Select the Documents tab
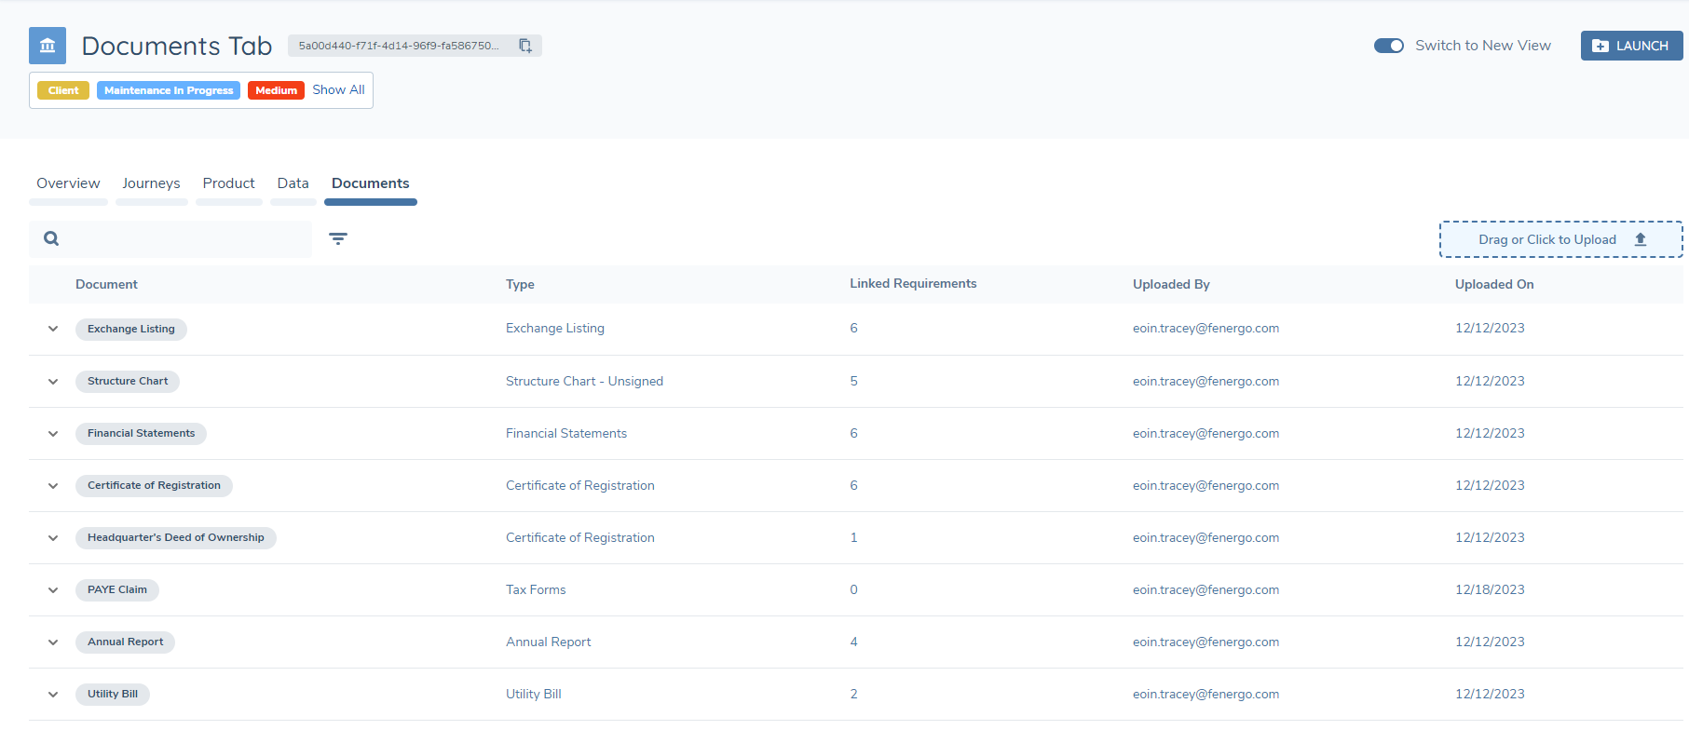Viewport: 1689px width, 730px height. pos(370,183)
